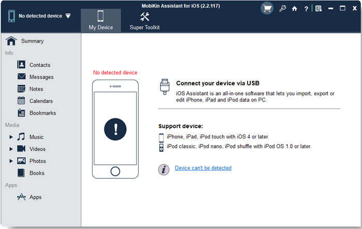Click the Connect your device via USB heading
Image resolution: width=362 pixels, height=229 pixels.
coord(218,83)
